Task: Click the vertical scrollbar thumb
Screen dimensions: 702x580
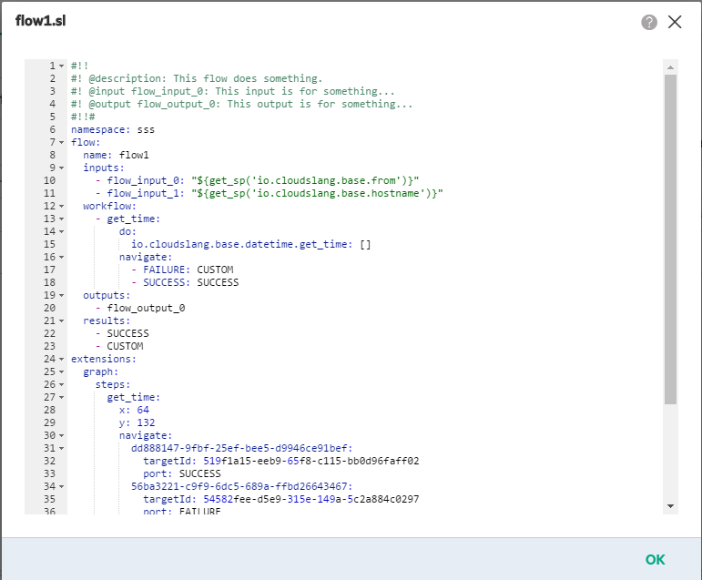Action: point(671,237)
